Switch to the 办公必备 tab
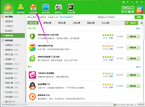 105,23
